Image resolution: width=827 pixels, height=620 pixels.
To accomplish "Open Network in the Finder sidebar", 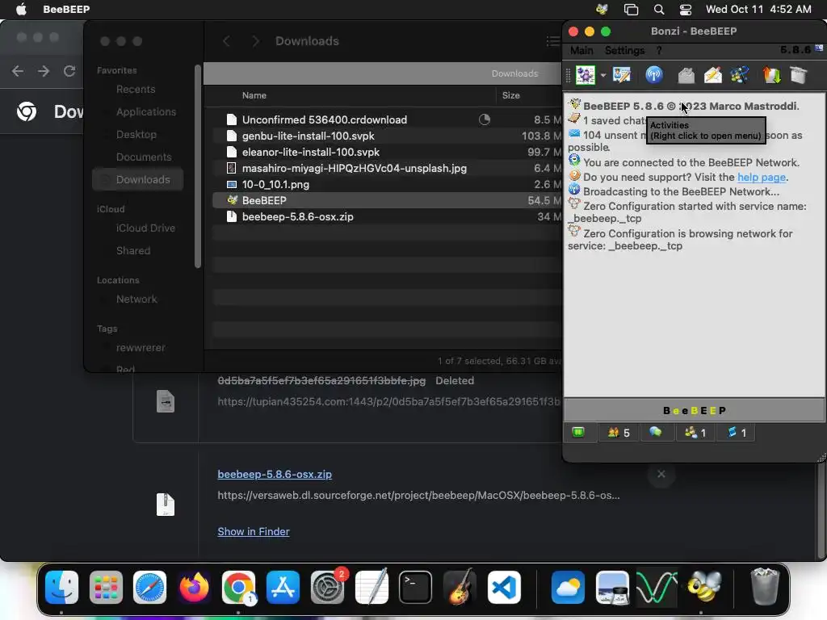I will [x=136, y=299].
